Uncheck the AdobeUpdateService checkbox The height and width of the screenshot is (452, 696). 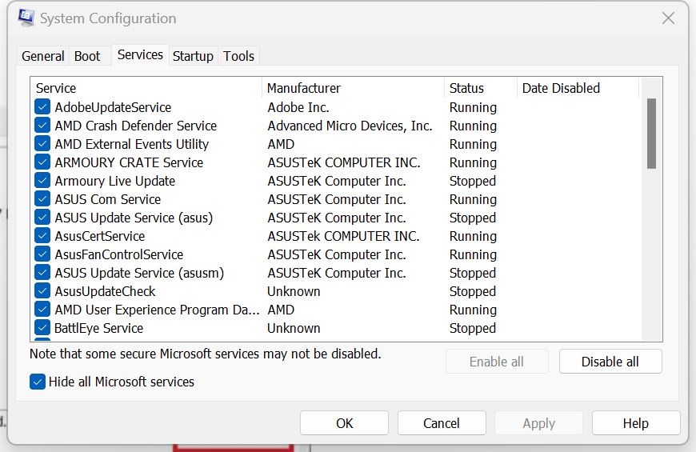(x=42, y=107)
